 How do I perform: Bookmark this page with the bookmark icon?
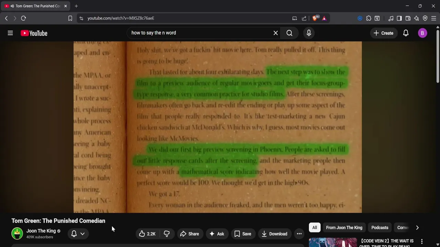coord(70,18)
